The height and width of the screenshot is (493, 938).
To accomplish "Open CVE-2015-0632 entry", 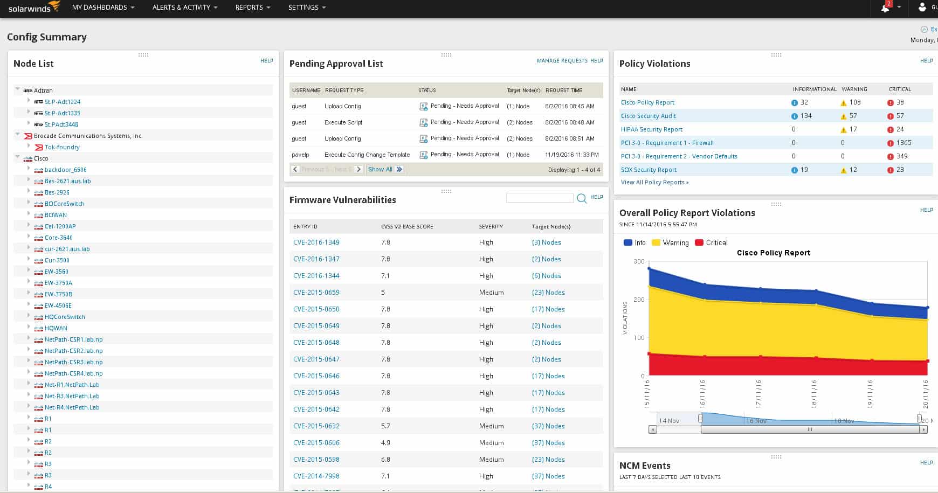I will 316,426.
